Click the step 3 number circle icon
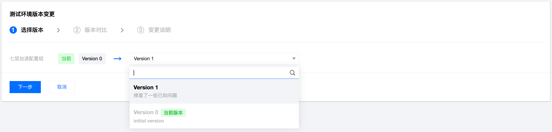The height and width of the screenshot is (132, 552). coord(141,30)
